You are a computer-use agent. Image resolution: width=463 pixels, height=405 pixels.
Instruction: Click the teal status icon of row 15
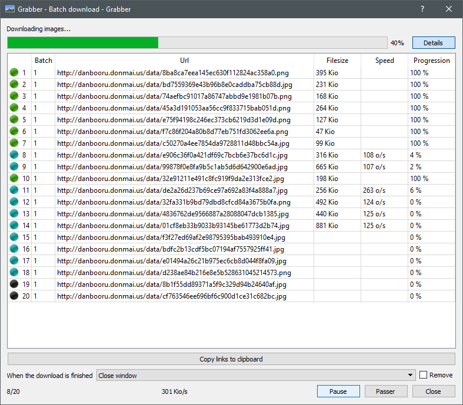(x=14, y=237)
